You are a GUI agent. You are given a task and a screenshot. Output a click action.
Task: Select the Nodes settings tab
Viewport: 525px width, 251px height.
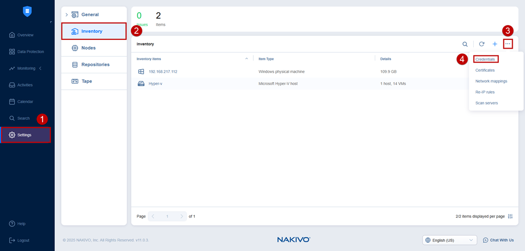tap(94, 48)
